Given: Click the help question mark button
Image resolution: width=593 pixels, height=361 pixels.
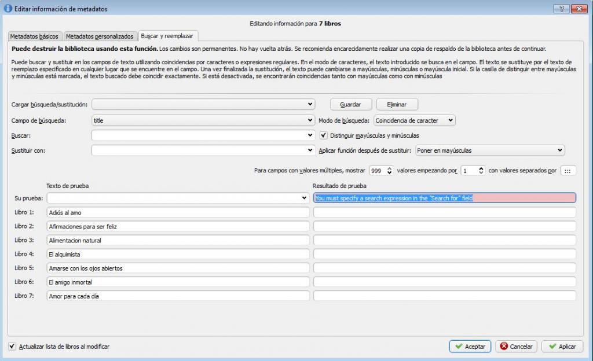Looking at the screenshot, I should (x=561, y=9).
